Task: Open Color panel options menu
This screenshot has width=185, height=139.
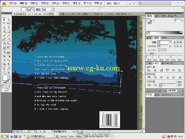Action: [182, 16]
